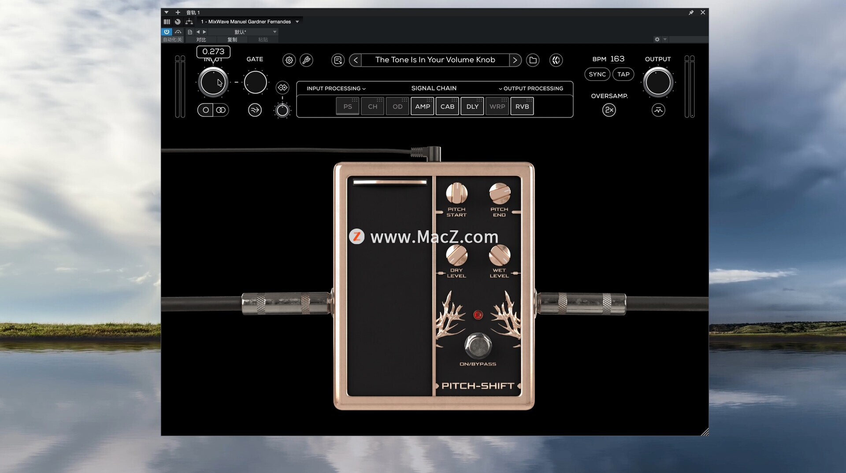
Task: Click the wrench tools icon
Action: [x=306, y=60]
